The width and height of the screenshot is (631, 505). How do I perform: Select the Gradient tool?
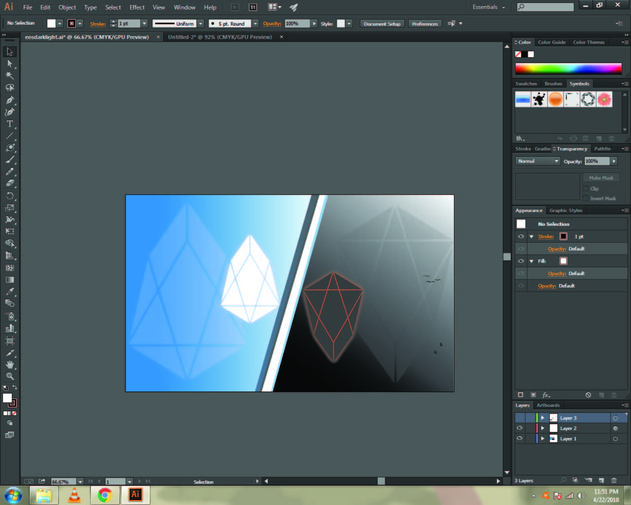10,280
